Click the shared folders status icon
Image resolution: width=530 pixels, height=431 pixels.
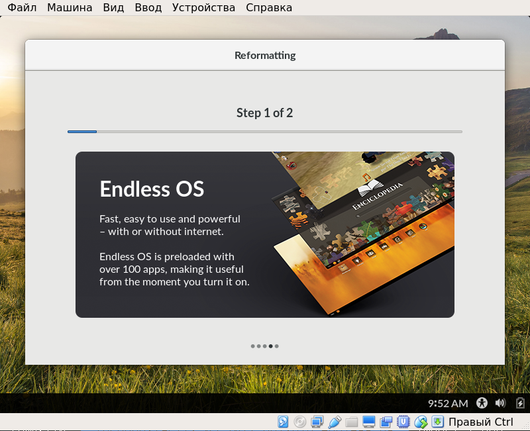(x=352, y=422)
